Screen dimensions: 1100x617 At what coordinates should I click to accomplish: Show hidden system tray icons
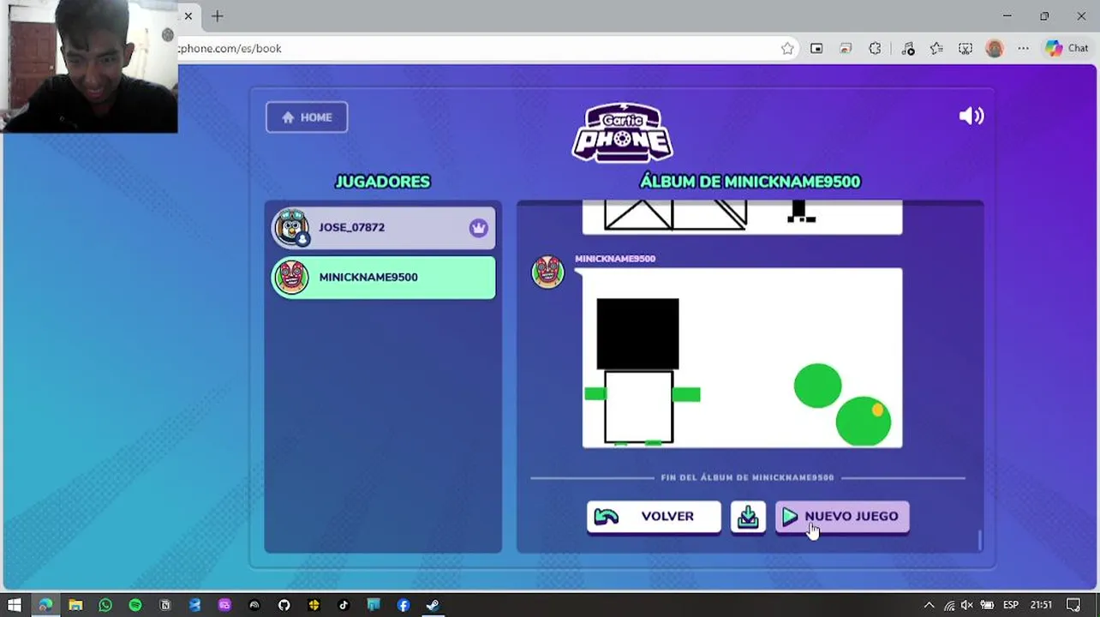pos(930,605)
